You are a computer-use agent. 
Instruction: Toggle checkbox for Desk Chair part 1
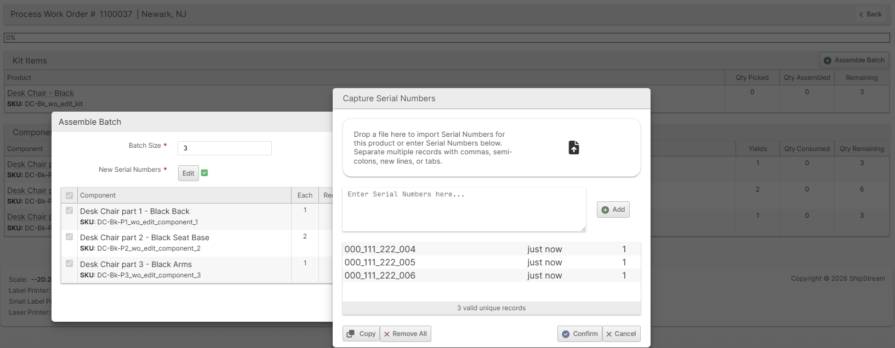pos(70,211)
